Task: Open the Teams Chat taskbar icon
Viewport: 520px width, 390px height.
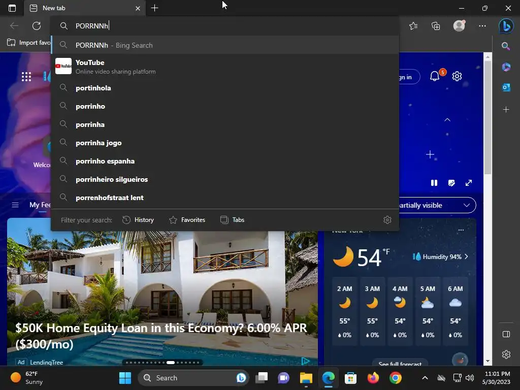Action: (283, 378)
